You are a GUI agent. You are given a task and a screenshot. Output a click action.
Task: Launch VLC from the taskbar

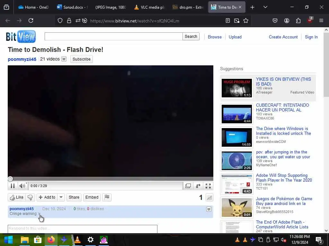(77, 240)
